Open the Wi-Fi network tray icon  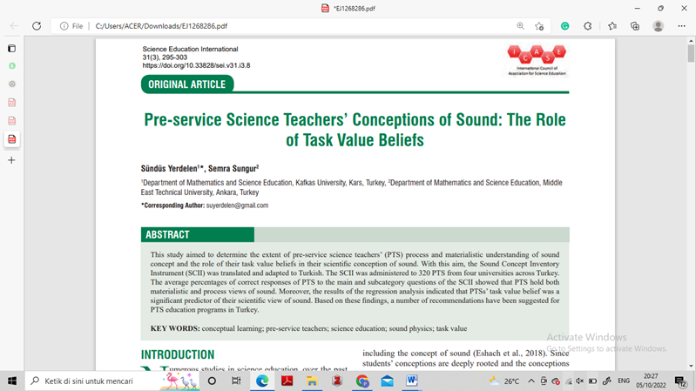(x=568, y=381)
